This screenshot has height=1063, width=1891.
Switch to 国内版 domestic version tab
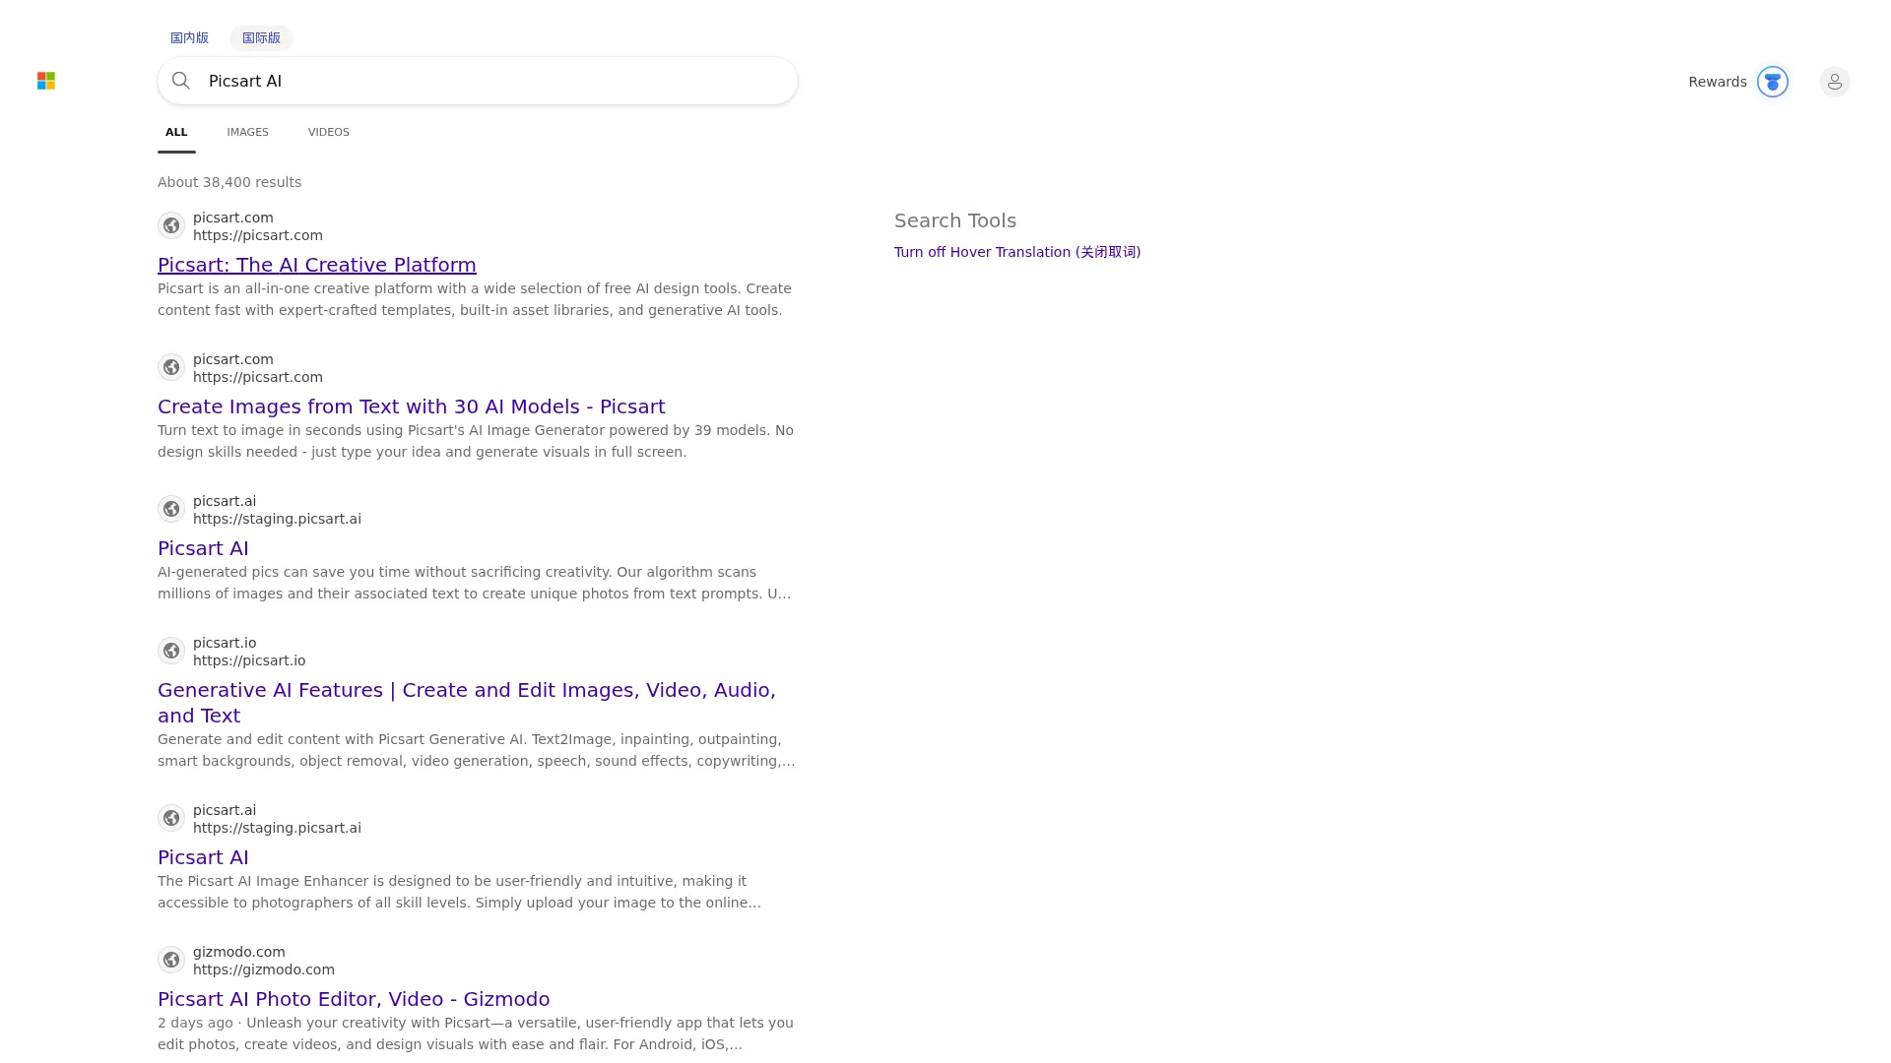tap(189, 38)
